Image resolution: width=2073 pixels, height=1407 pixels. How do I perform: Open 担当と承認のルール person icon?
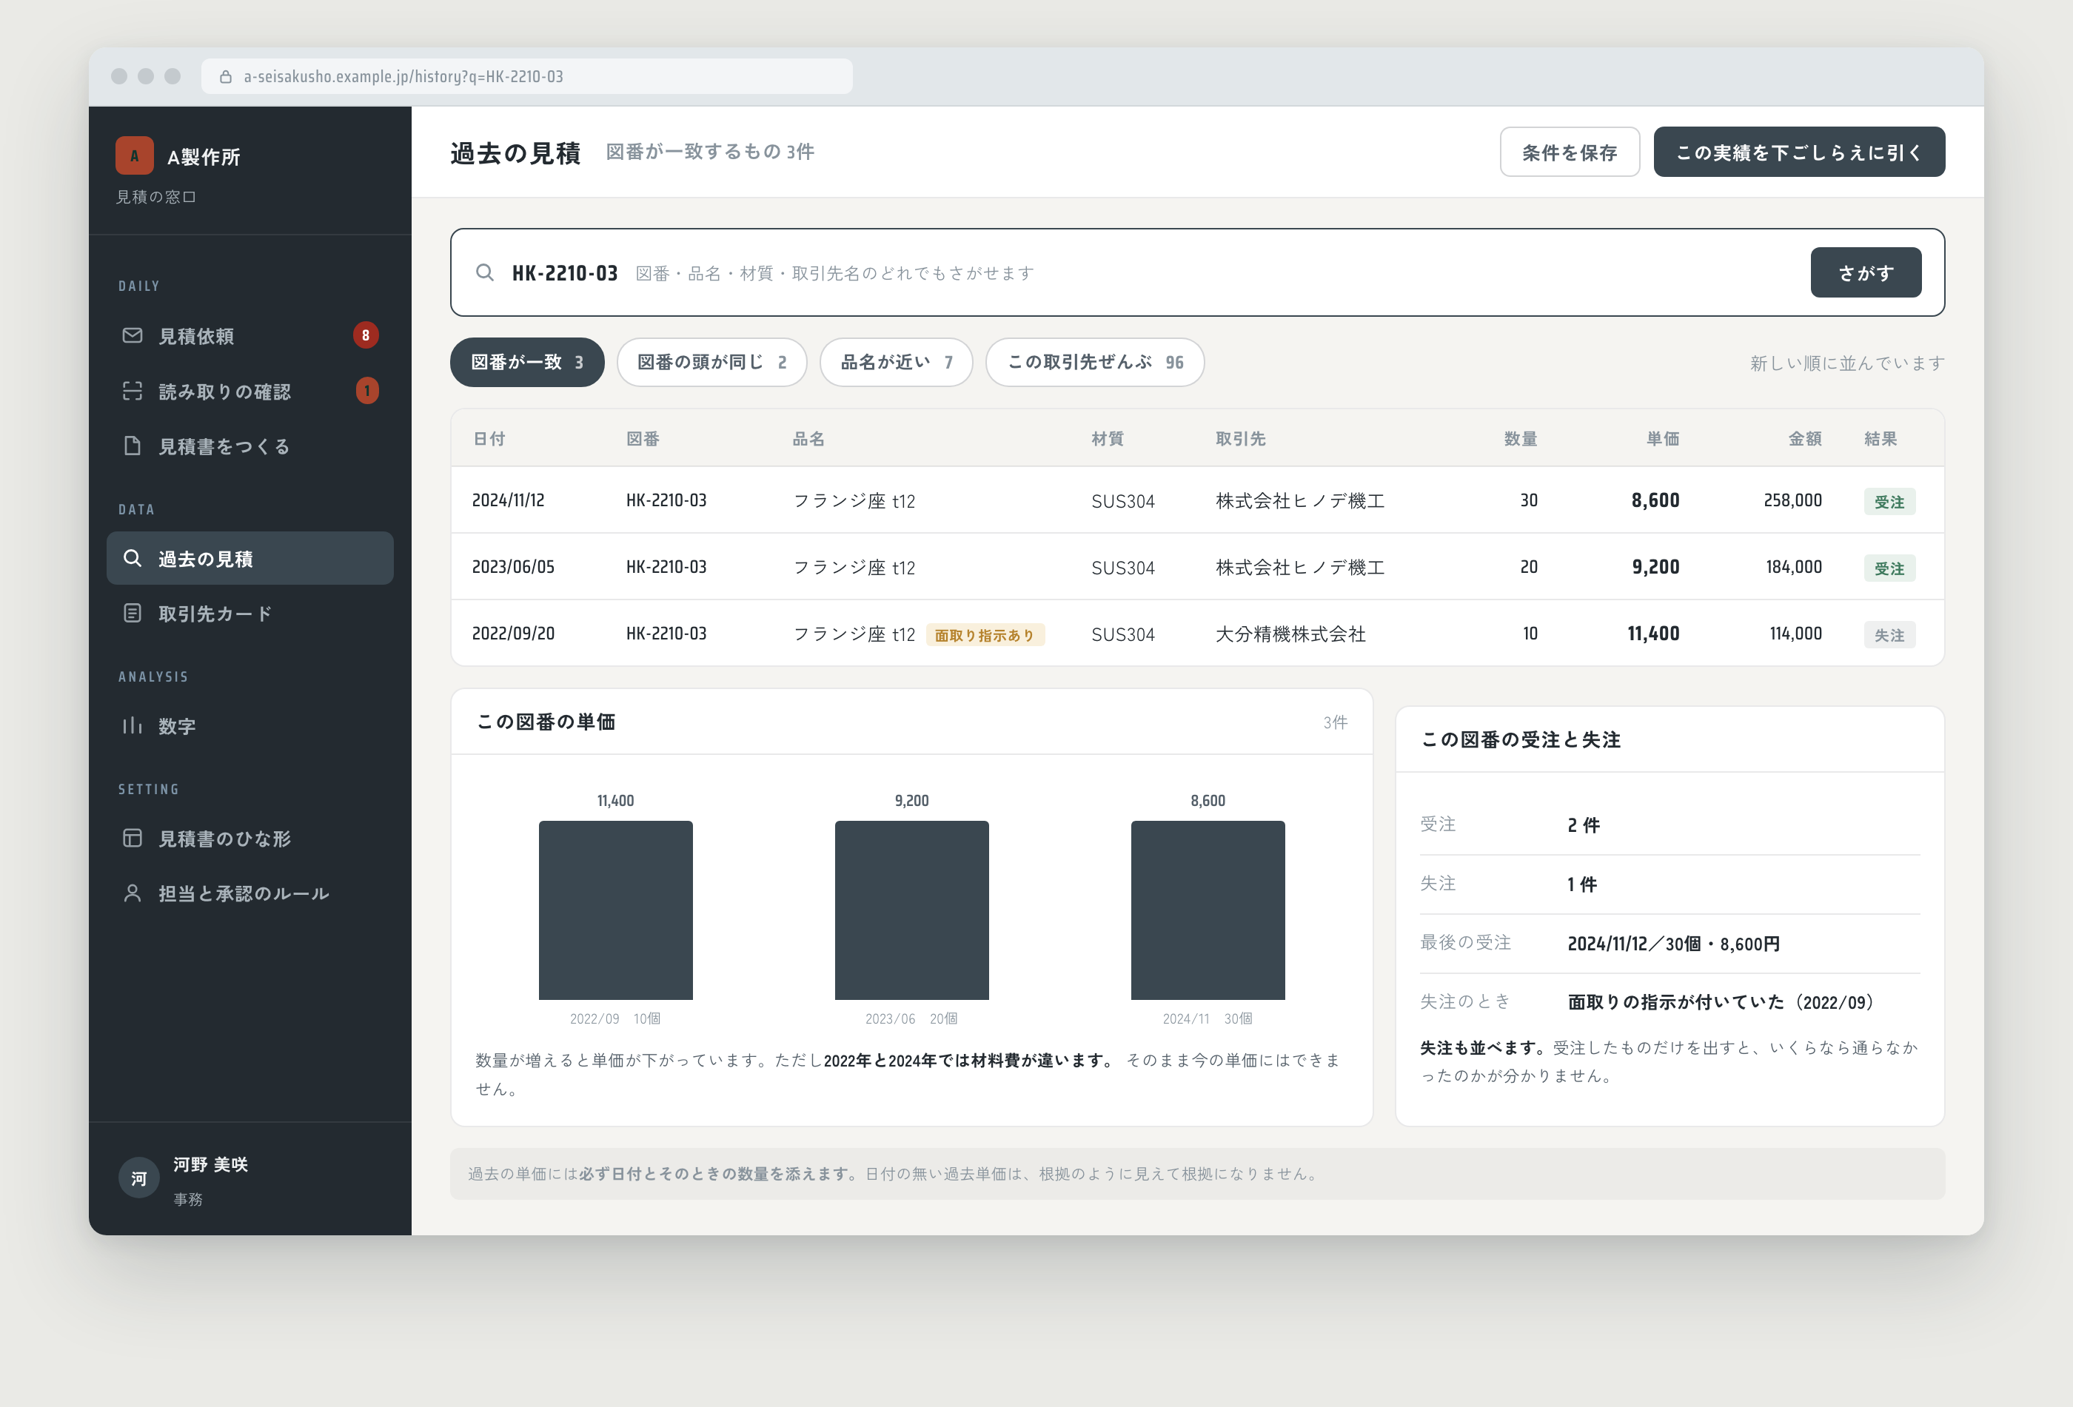(x=132, y=893)
